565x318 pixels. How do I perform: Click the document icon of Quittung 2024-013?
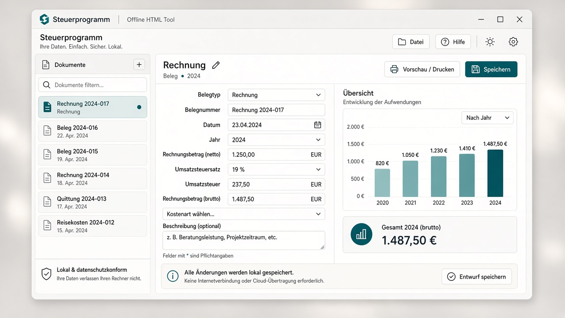pos(47,202)
